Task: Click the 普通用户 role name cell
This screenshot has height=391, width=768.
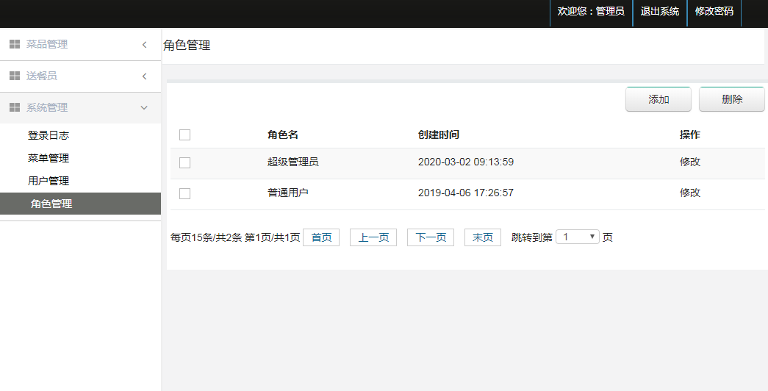Action: 287,193
